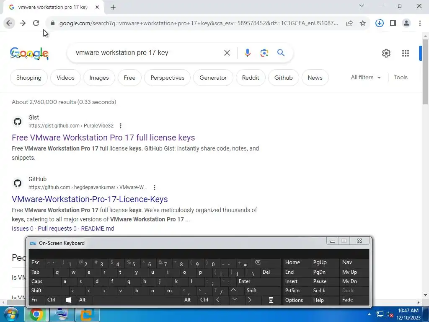
Task: Search by image with Google Lens
Action: [x=264, y=53]
